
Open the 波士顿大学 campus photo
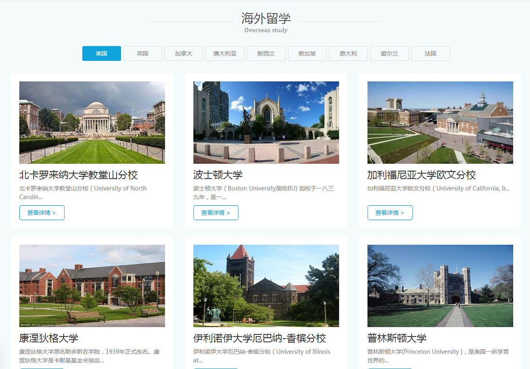(266, 122)
